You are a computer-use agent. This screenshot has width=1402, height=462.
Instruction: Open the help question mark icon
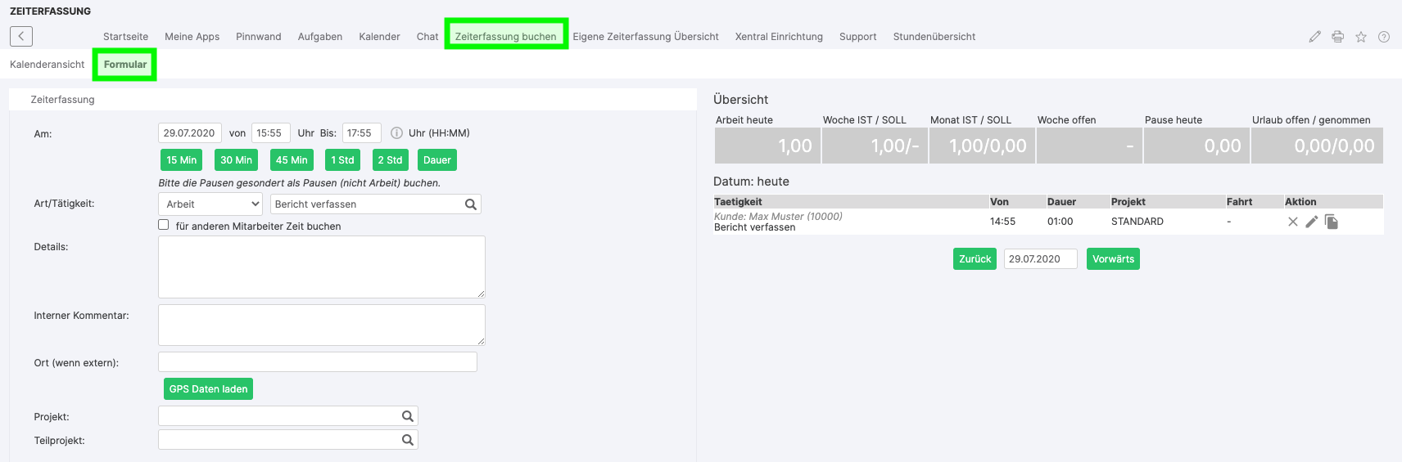[1383, 37]
